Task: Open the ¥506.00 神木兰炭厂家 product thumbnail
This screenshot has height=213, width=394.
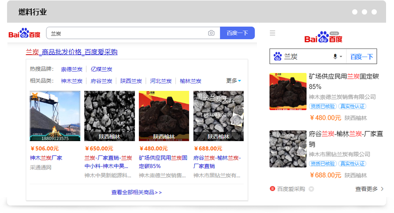Action: pos(55,116)
